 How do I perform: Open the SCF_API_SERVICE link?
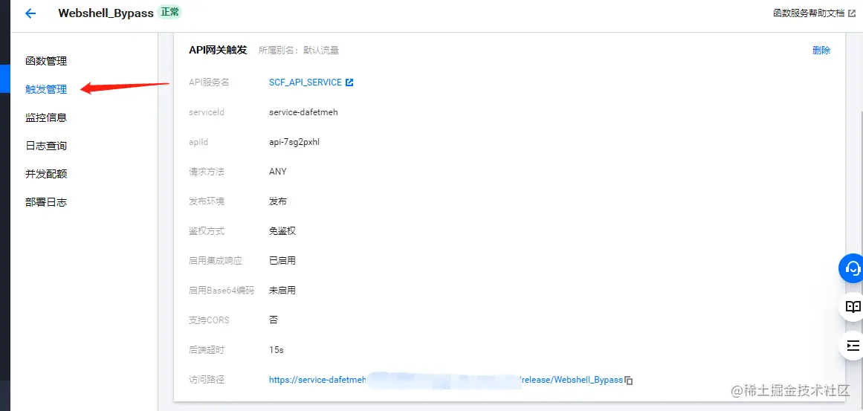click(x=306, y=82)
